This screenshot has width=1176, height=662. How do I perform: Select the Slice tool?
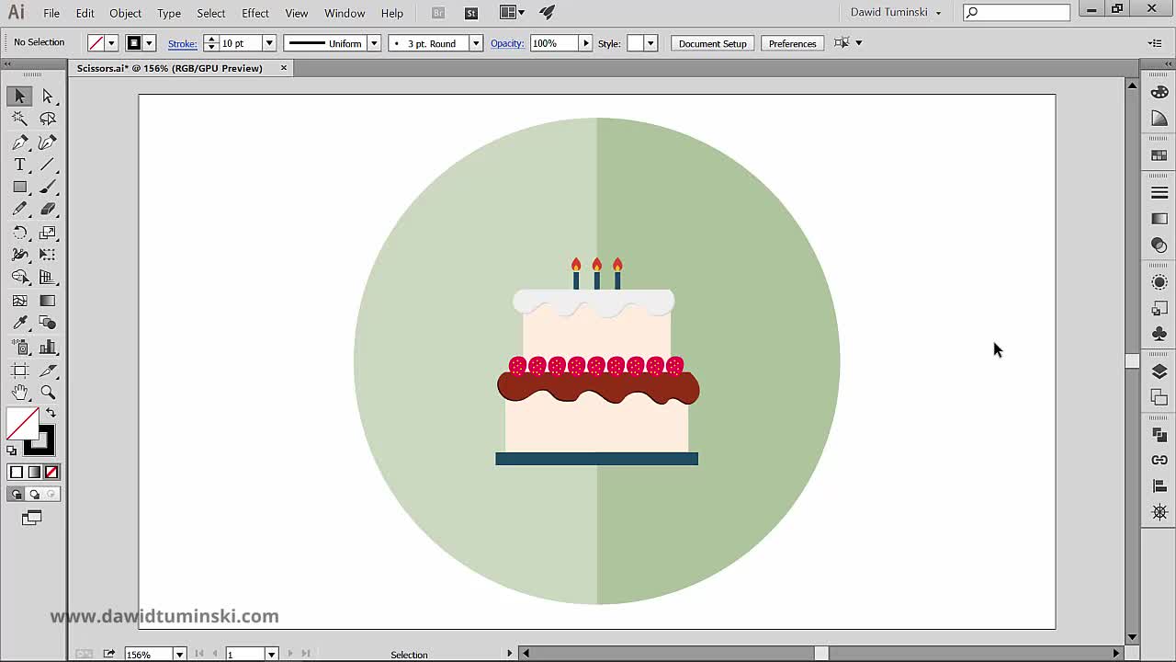coord(48,370)
